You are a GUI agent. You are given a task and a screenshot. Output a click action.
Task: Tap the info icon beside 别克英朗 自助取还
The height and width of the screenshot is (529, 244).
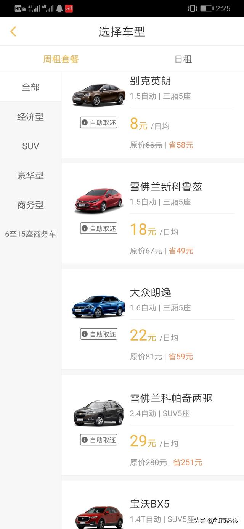tap(85, 123)
